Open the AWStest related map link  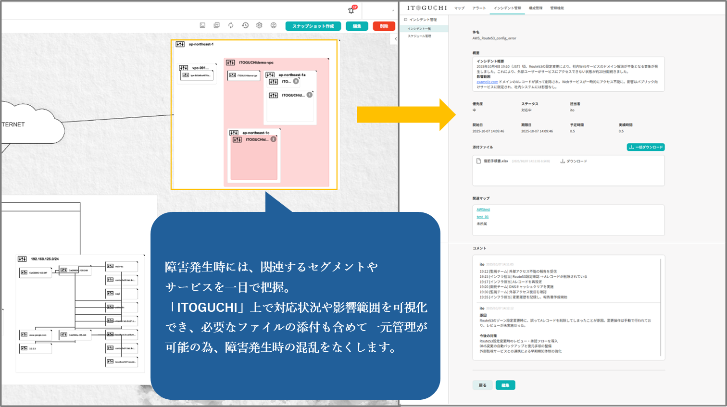483,210
